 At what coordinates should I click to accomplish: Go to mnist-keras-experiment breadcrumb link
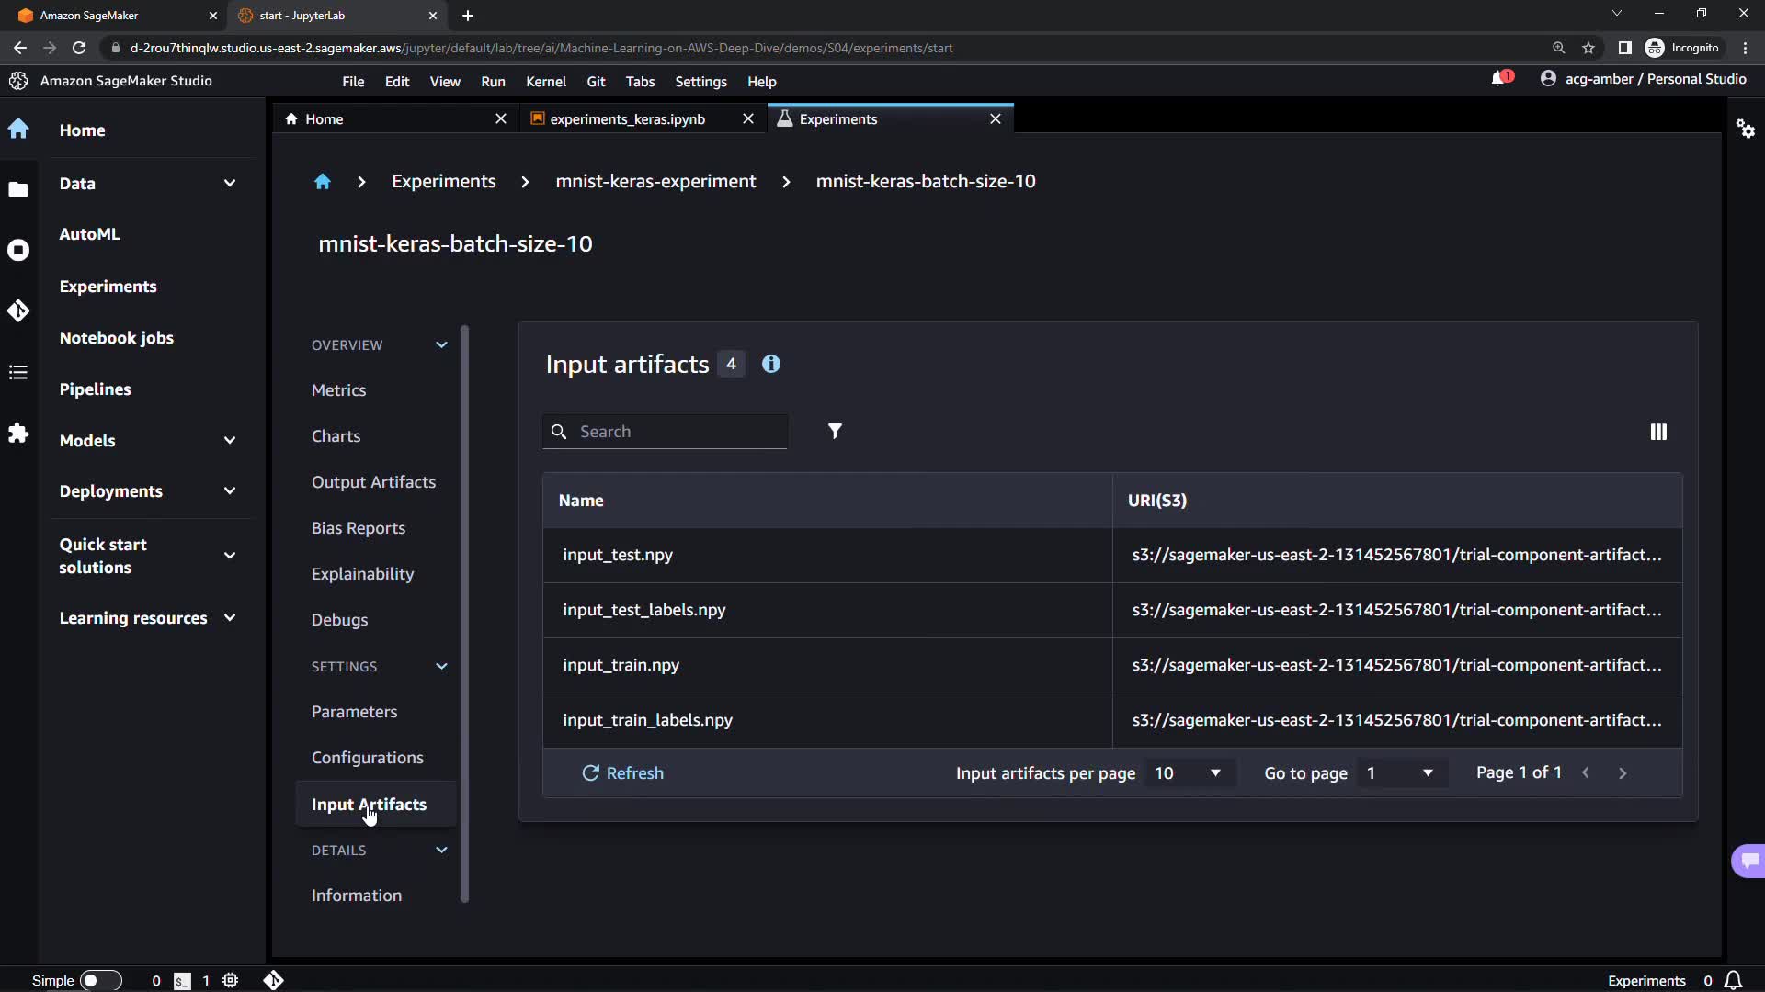pyautogui.click(x=655, y=182)
